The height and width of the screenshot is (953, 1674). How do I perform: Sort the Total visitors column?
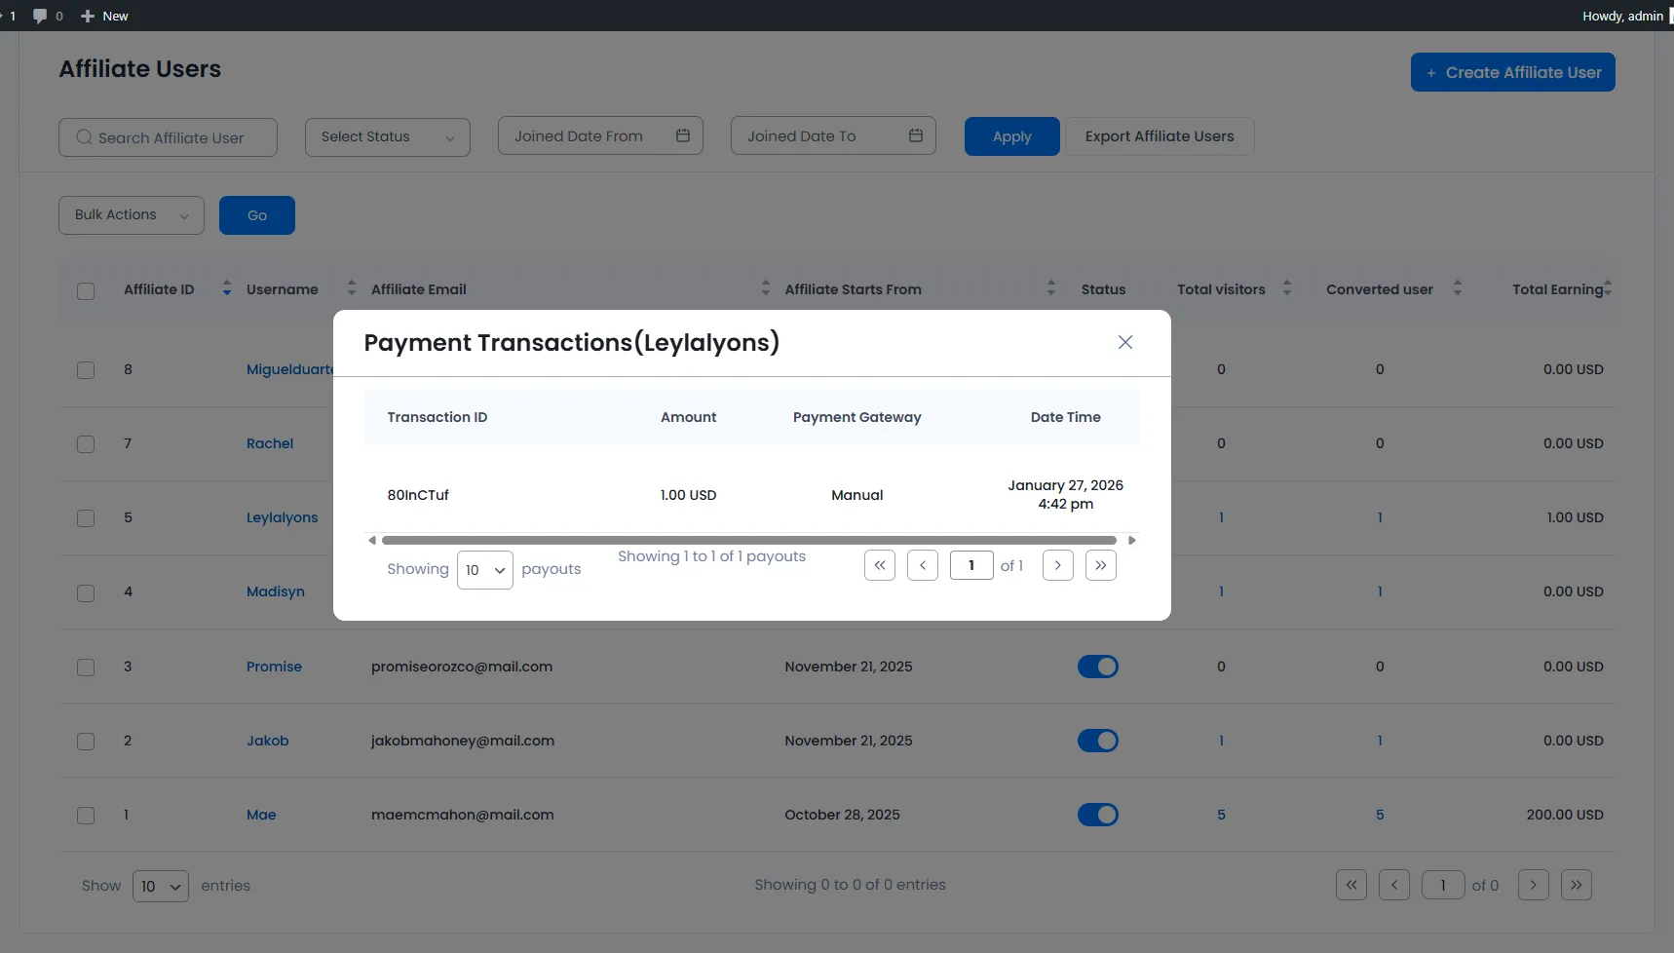tap(1286, 288)
